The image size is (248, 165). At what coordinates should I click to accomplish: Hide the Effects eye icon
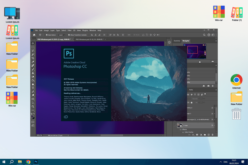[181, 130]
